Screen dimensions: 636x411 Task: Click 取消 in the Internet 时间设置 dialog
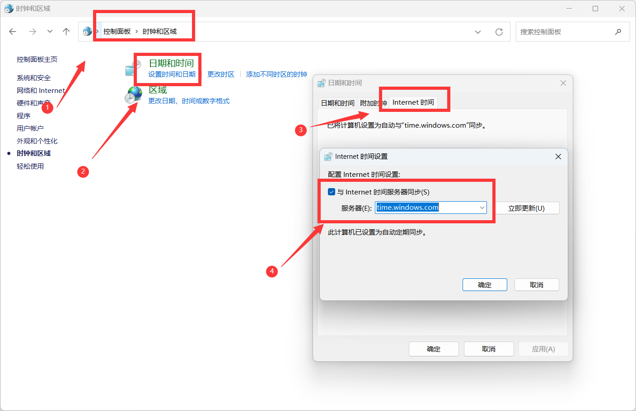click(537, 285)
